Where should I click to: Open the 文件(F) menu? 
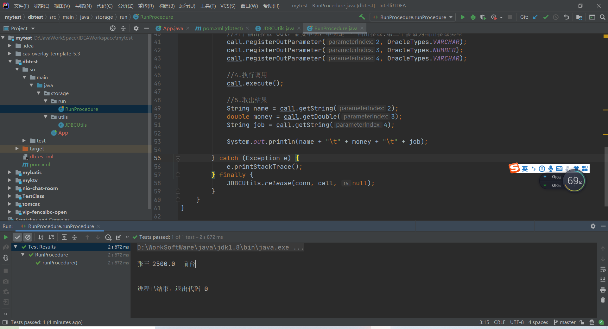21,6
